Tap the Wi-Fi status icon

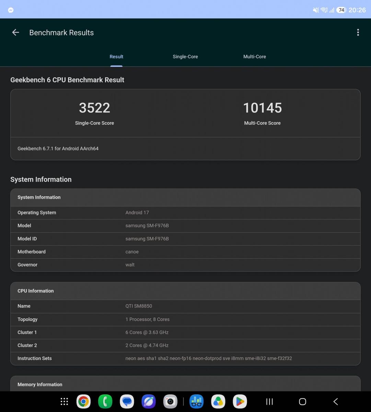pos(324,10)
